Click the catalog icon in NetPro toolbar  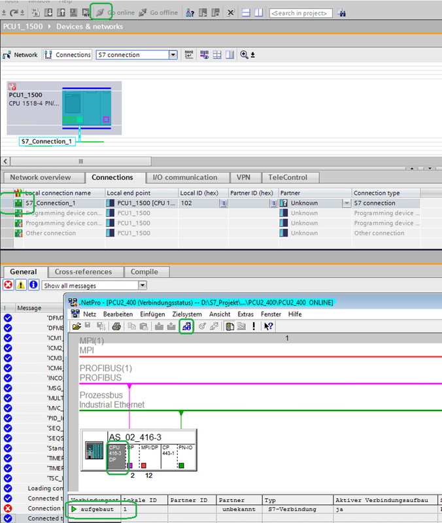pyautogui.click(x=229, y=326)
